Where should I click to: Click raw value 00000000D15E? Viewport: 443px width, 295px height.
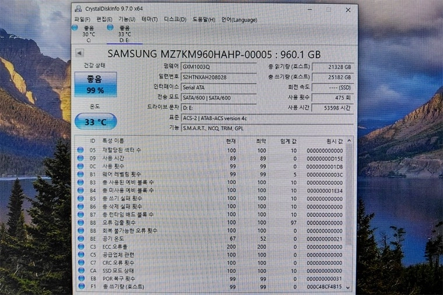pyautogui.click(x=325, y=159)
